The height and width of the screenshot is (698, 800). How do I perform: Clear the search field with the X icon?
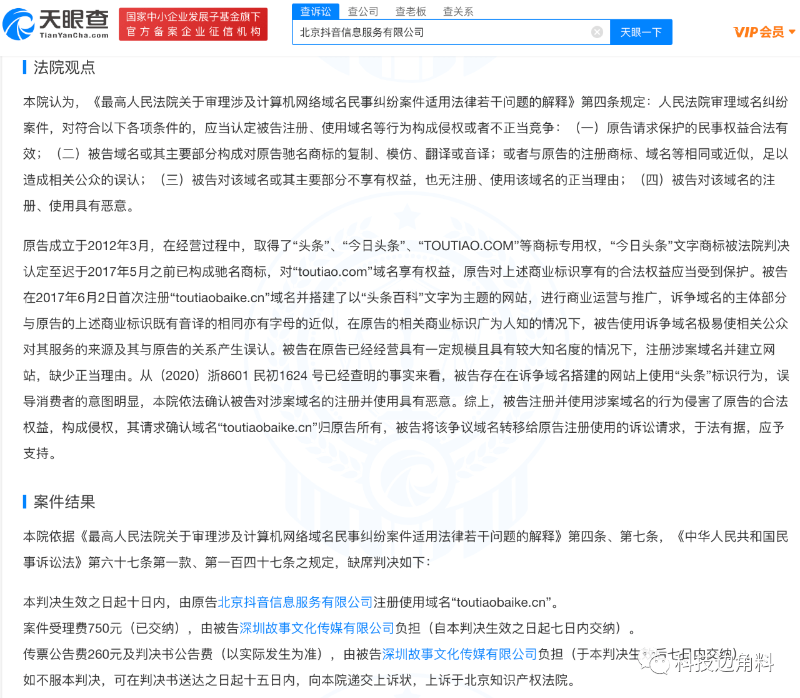pos(597,33)
